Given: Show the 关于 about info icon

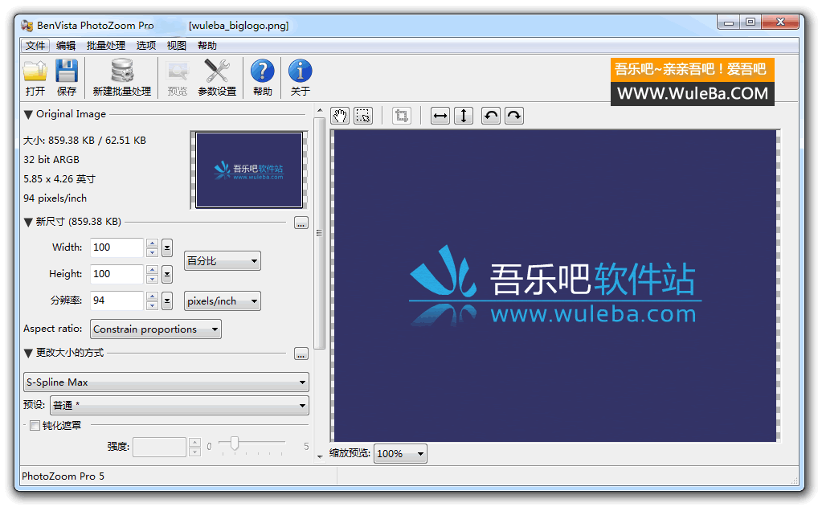Looking at the screenshot, I should pyautogui.click(x=300, y=77).
